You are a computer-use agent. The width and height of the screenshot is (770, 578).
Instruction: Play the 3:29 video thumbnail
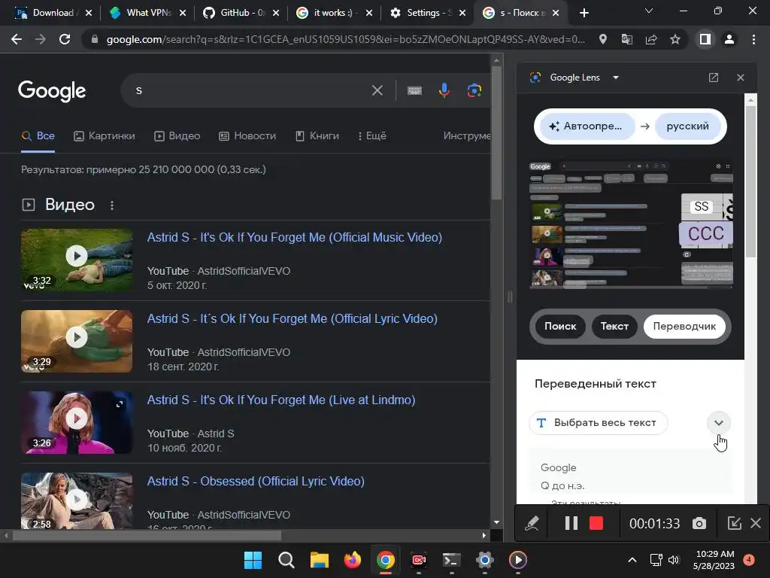[x=77, y=341]
